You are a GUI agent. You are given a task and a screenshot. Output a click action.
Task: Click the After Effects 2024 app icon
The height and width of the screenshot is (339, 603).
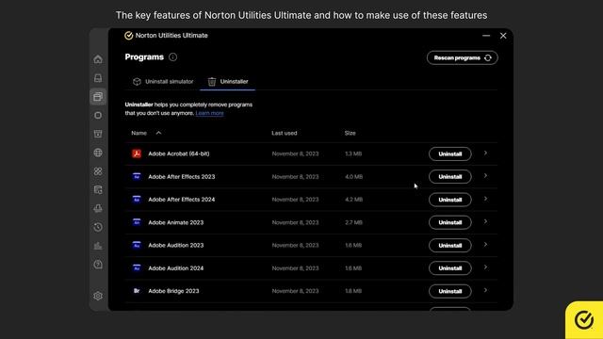pos(137,200)
